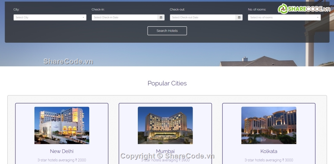This screenshot has width=334, height=164.
Task: Click the Check-out calendar icon
Action: [239, 18]
